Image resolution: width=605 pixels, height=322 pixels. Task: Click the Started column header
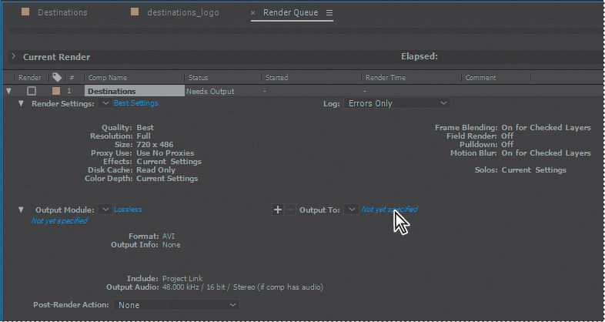[x=276, y=78]
